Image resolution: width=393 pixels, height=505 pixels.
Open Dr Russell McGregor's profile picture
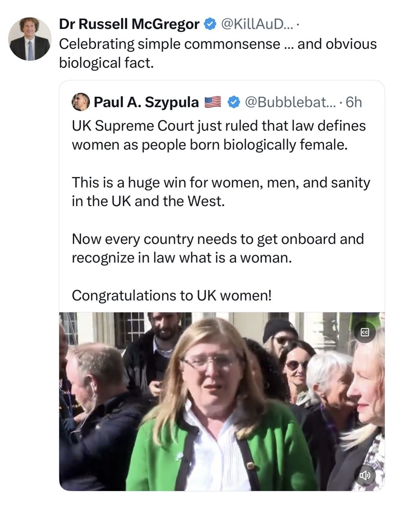(x=30, y=39)
